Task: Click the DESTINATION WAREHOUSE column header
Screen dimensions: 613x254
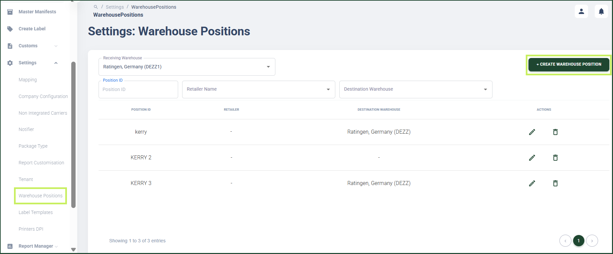Action: pos(379,110)
